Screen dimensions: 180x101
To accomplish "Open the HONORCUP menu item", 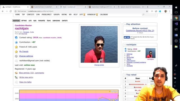I will (93, 15).
